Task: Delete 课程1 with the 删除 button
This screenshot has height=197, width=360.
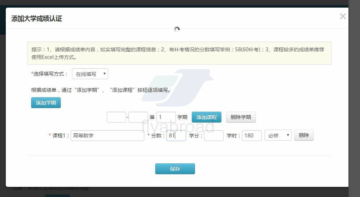Action: coord(304,136)
